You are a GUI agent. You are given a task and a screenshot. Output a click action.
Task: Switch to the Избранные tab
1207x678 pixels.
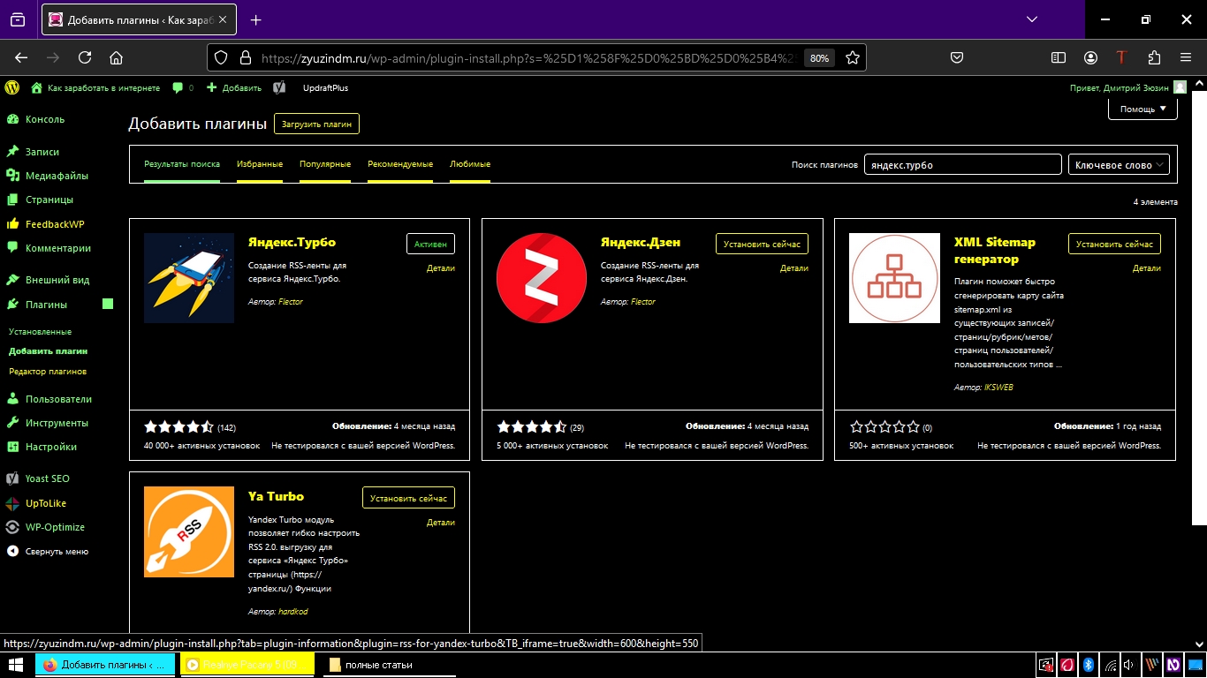tap(260, 164)
